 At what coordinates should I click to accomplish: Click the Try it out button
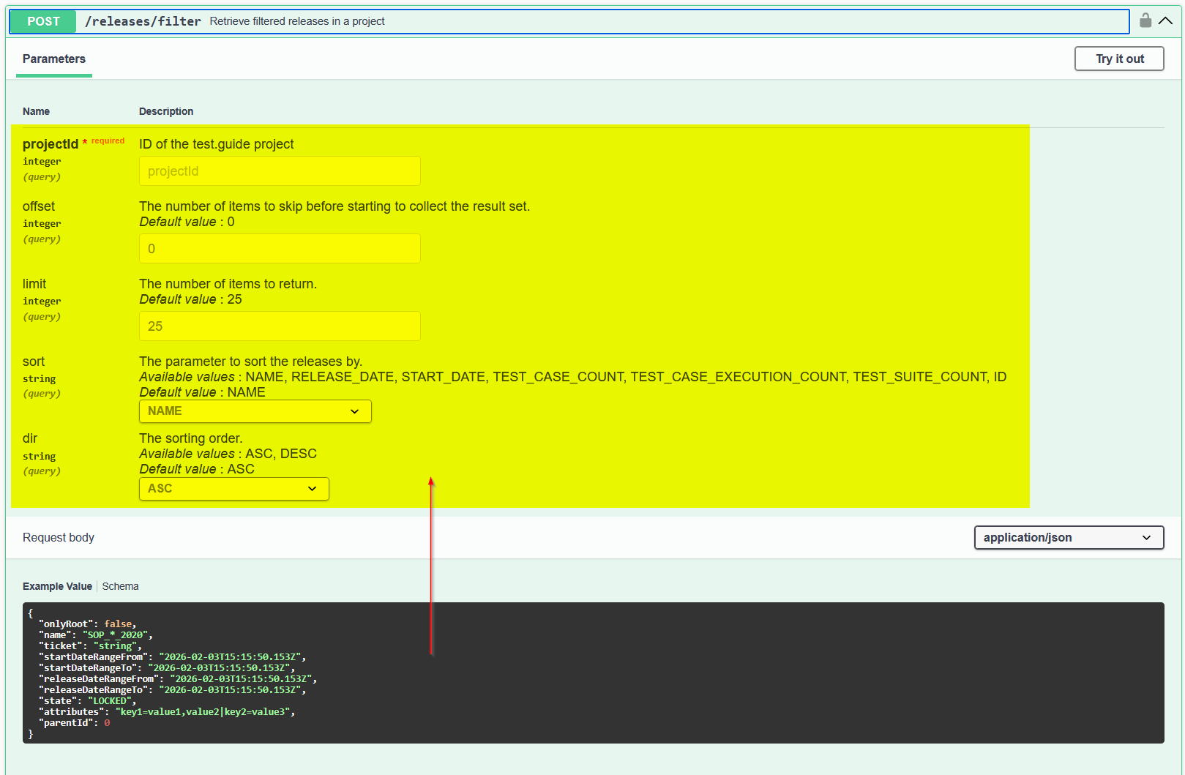1118,59
